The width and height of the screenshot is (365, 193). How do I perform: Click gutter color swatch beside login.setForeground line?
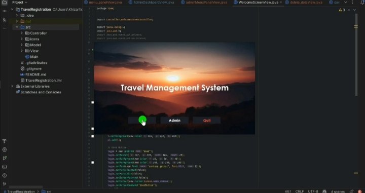(x=92, y=163)
